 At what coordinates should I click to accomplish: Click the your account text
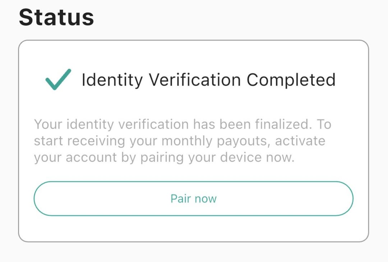click(x=75, y=158)
